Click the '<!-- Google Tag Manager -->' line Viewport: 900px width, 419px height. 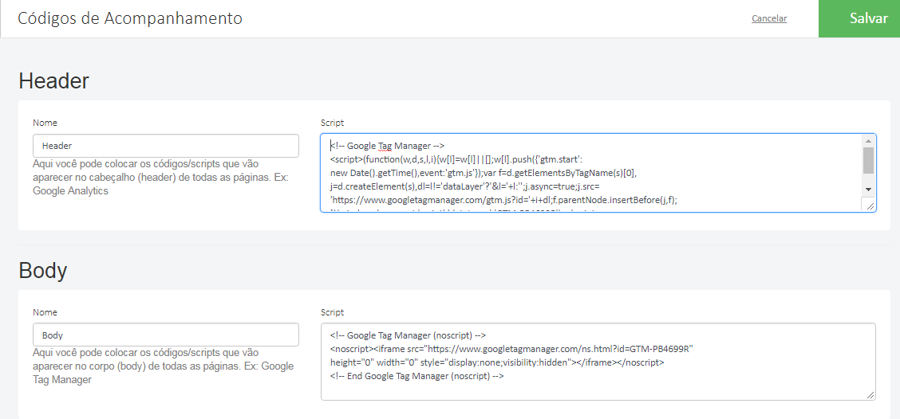pyautogui.click(x=388, y=146)
